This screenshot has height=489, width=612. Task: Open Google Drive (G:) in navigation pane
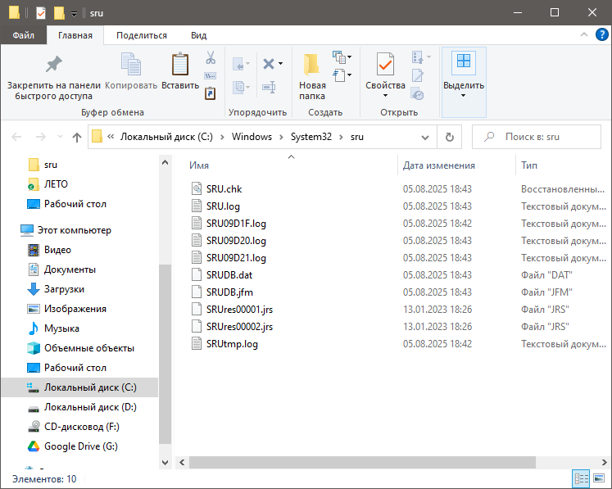click(x=81, y=446)
